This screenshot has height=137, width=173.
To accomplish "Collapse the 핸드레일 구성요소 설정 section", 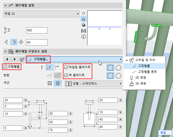I will tap(5, 52).
